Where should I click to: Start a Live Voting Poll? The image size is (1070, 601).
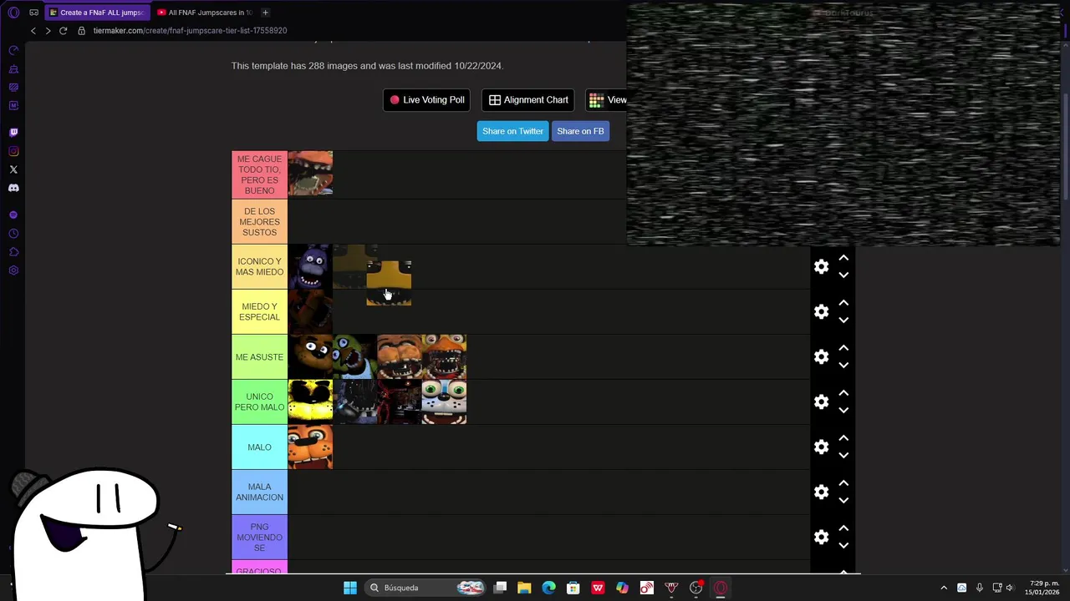point(426,100)
